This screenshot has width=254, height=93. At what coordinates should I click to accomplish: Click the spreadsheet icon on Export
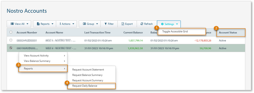(123, 24)
